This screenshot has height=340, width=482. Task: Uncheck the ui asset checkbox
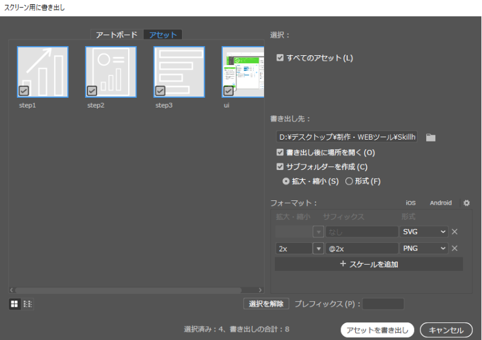pos(228,90)
